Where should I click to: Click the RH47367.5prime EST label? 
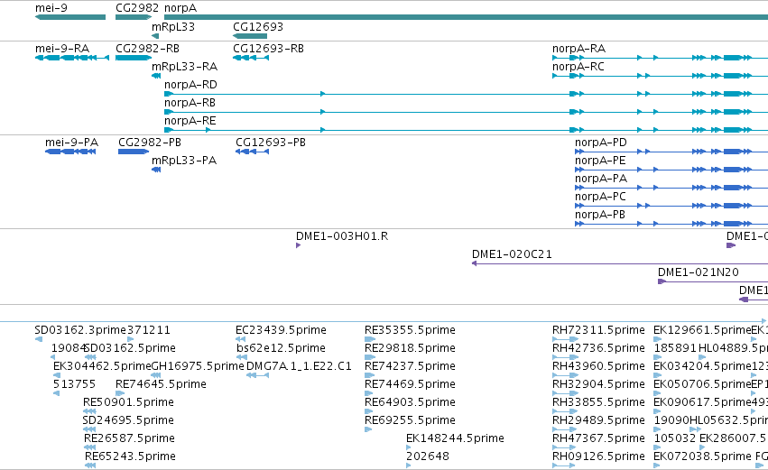click(598, 439)
